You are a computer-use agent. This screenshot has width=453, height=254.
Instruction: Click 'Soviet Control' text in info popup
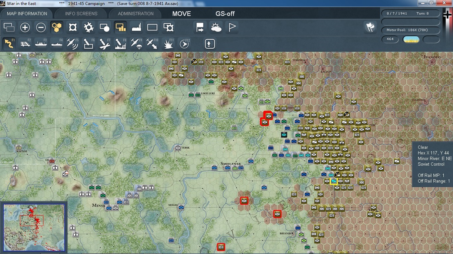tap(431, 164)
